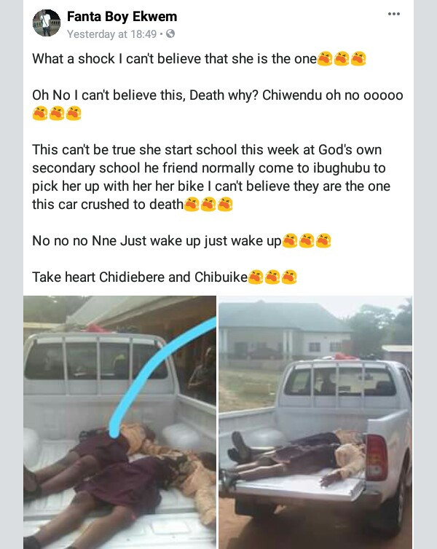Click the crying emojis after 'Chidiebere and Chibuike'

pyautogui.click(x=272, y=277)
